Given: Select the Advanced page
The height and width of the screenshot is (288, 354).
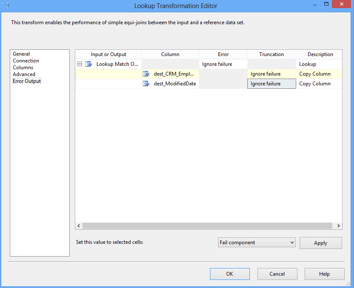Looking at the screenshot, I should click(x=24, y=74).
